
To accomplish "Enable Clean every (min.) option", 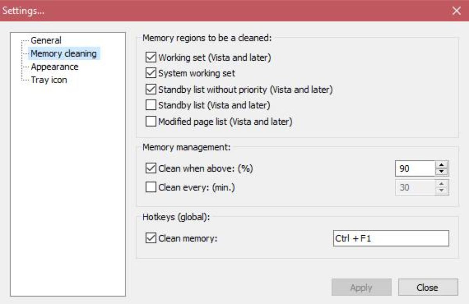I will coord(150,188).
